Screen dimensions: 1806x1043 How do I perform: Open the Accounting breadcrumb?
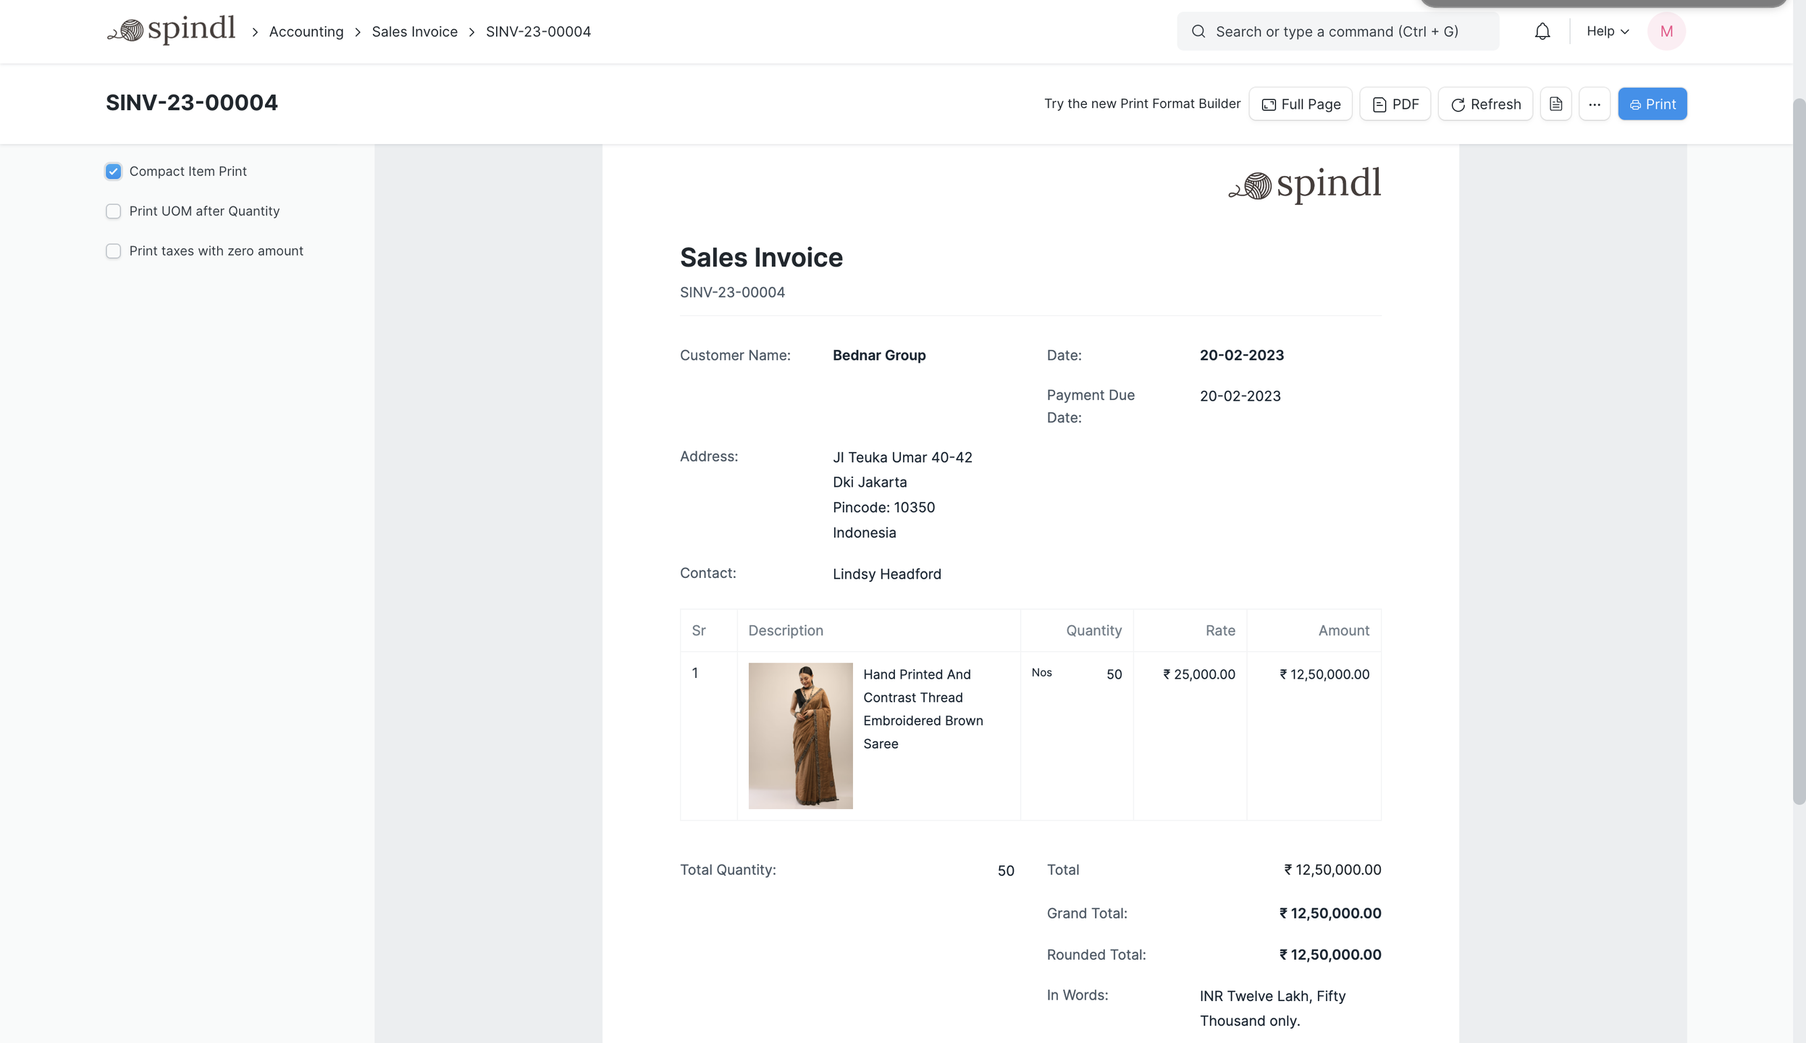(306, 32)
